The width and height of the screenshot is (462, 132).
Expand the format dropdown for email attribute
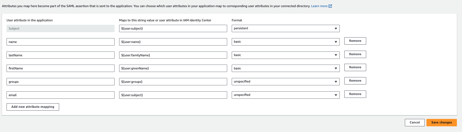tap(285, 95)
